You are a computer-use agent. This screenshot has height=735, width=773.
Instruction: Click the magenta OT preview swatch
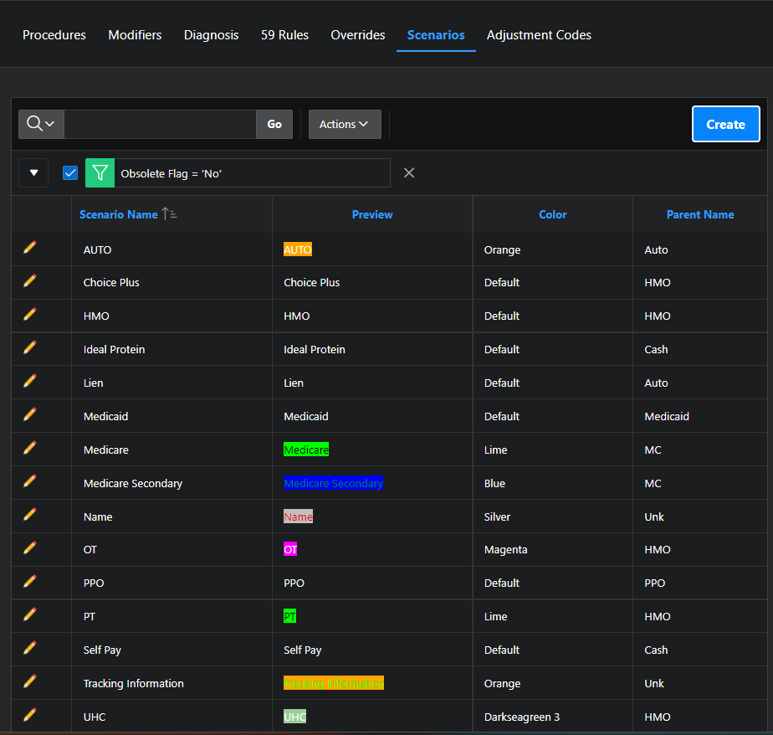pyautogui.click(x=289, y=549)
